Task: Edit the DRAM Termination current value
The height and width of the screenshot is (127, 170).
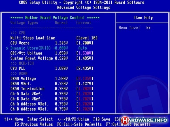Action: click(85, 89)
